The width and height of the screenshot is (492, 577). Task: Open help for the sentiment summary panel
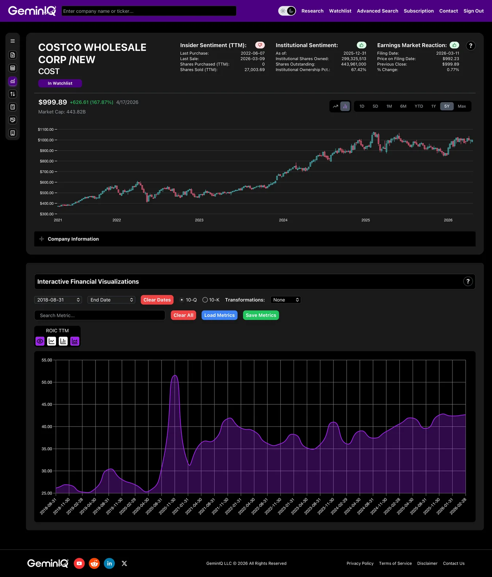tap(471, 46)
